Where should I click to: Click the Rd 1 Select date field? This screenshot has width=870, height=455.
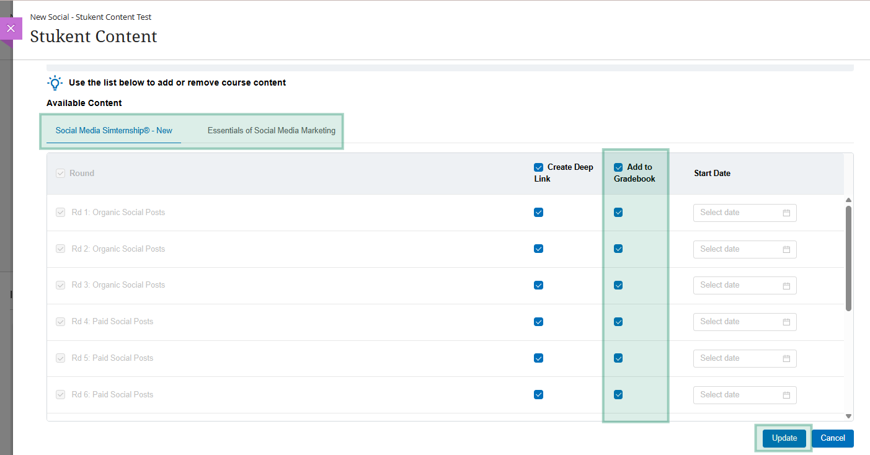[745, 213]
